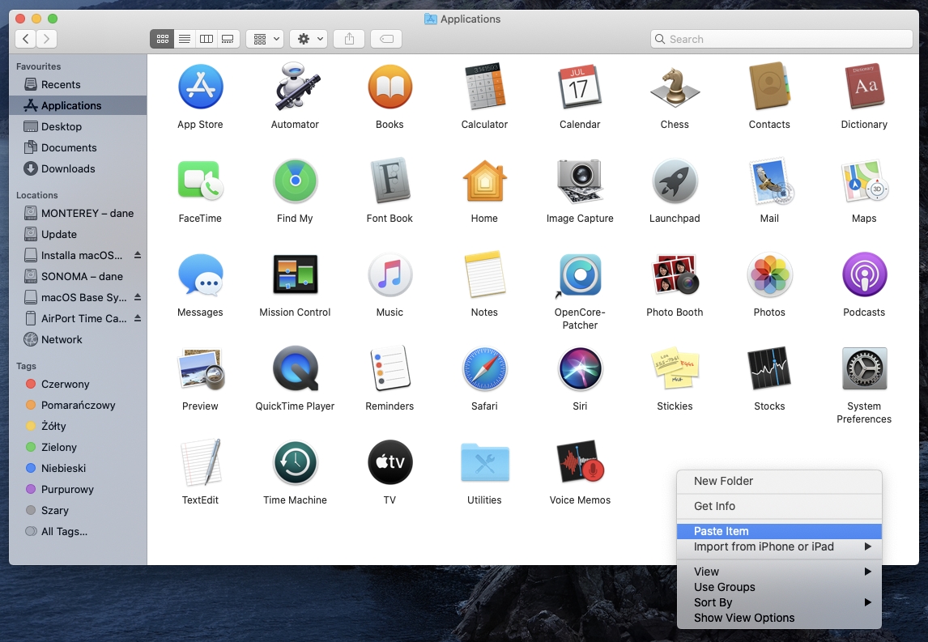Choose Get Info from context menu
Image resolution: width=928 pixels, height=642 pixels.
pyautogui.click(x=779, y=506)
